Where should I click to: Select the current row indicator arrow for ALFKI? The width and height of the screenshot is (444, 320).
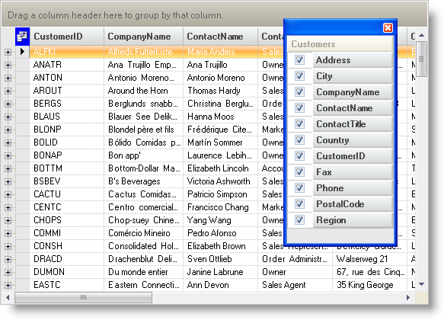22,52
